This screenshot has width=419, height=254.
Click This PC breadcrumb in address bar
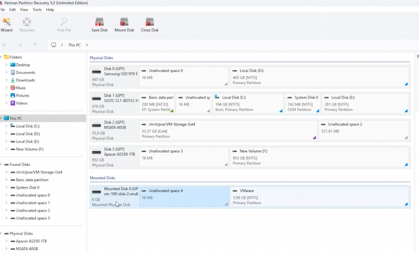[75, 45]
